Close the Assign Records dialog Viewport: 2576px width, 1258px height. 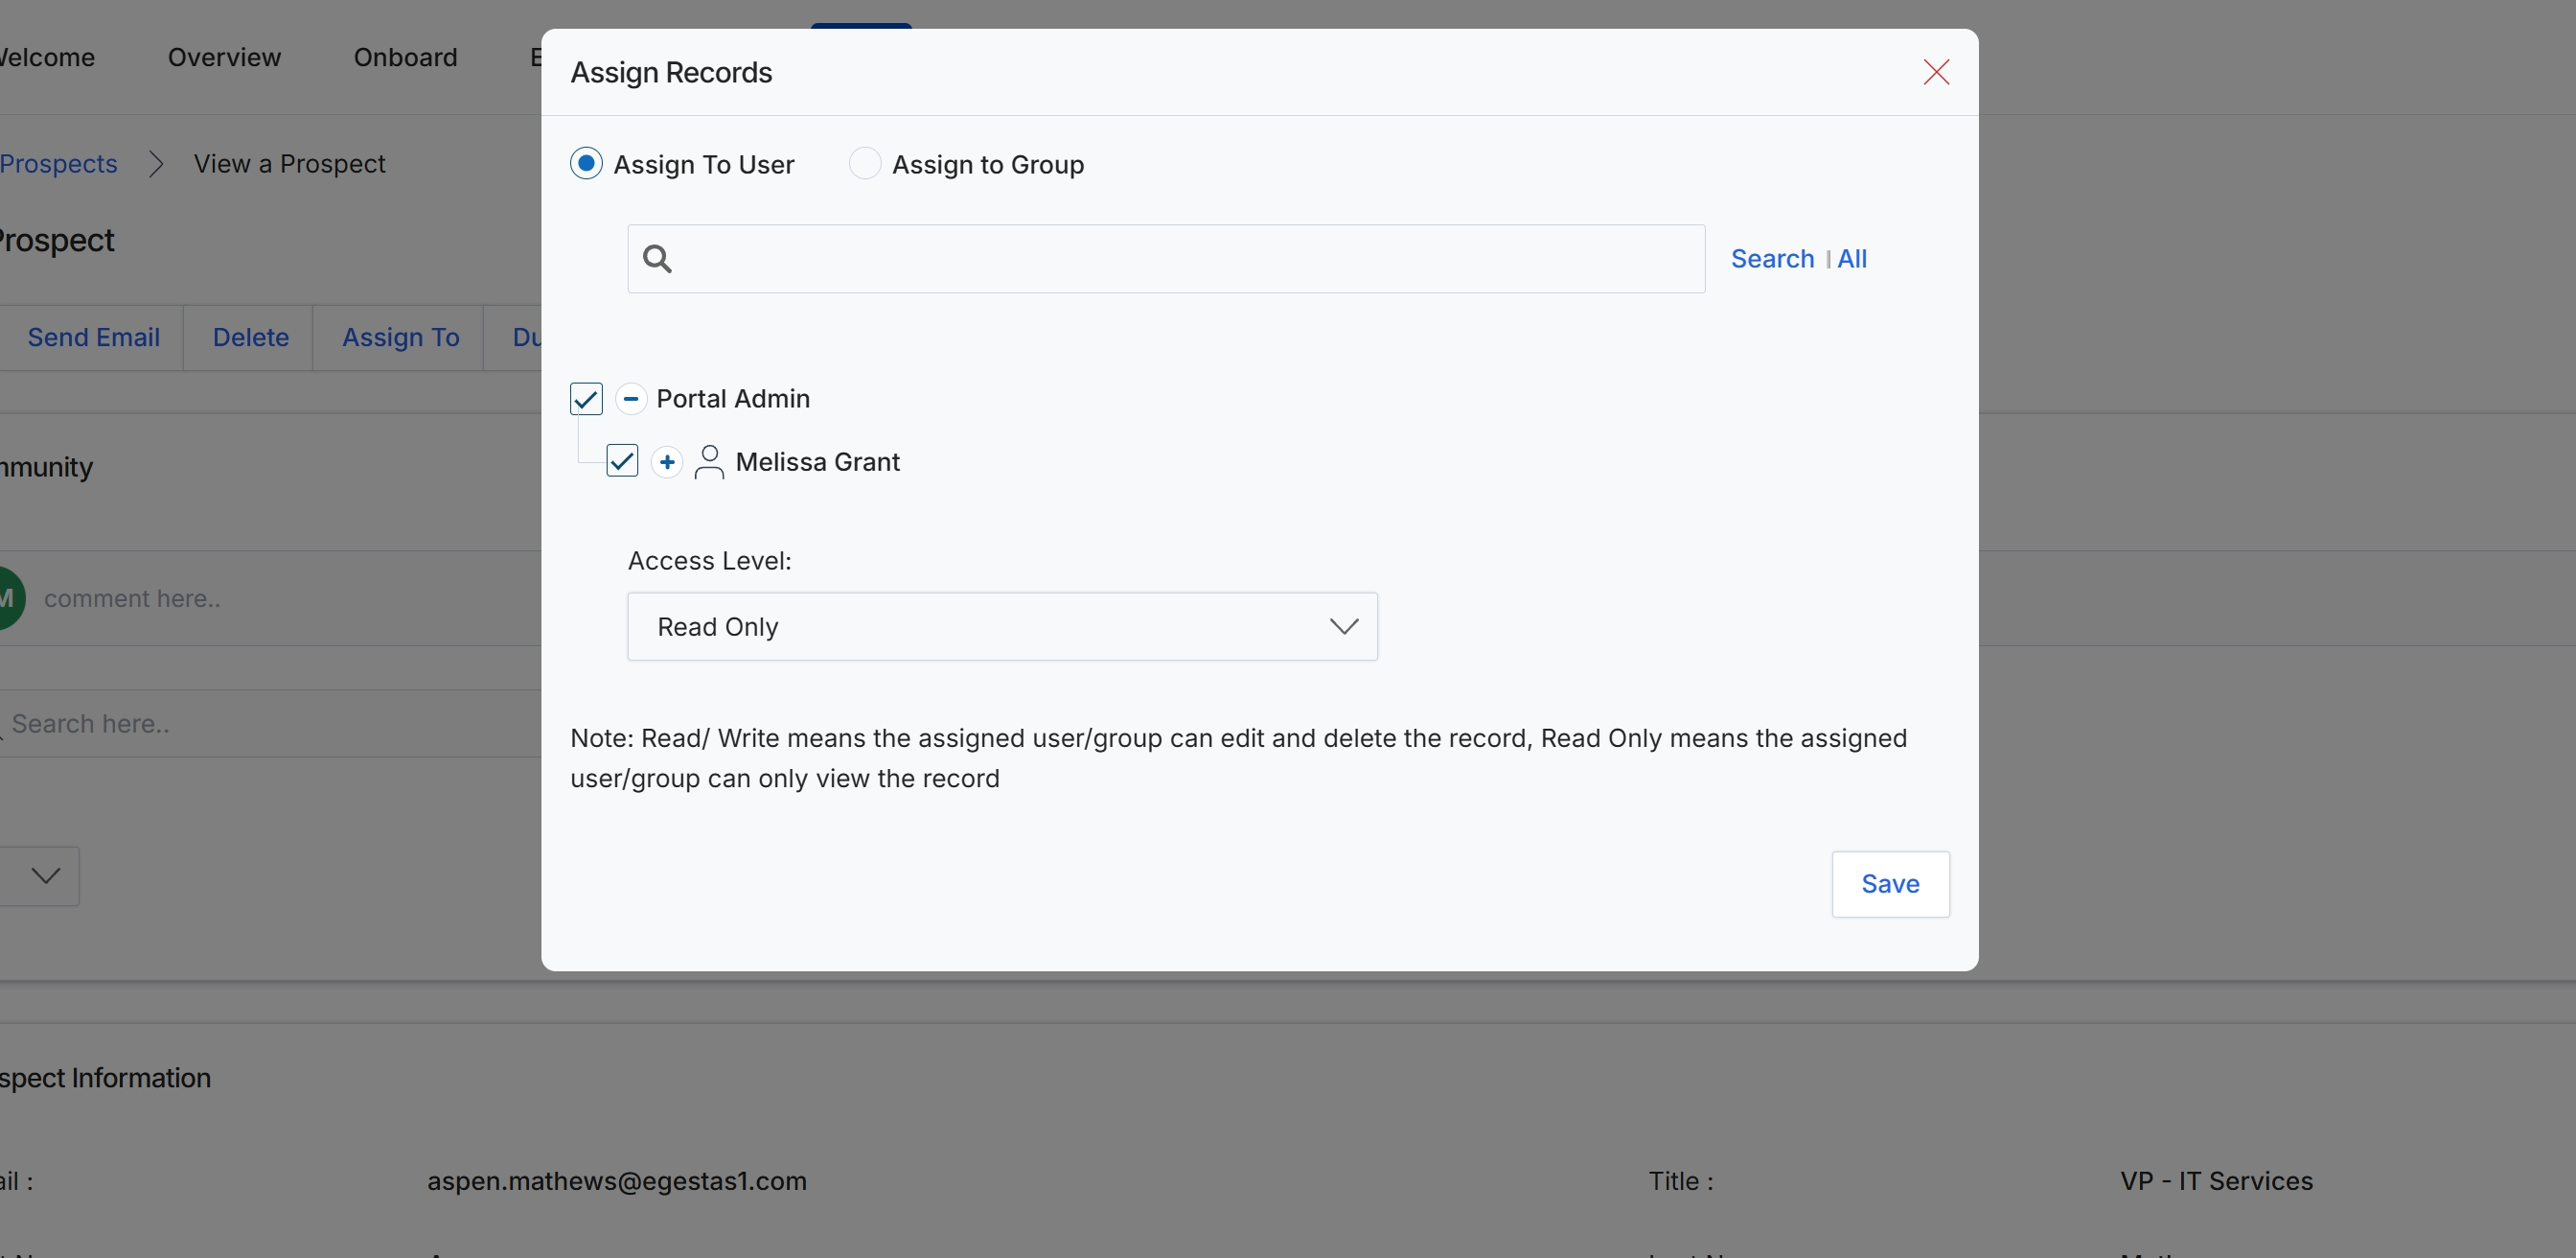[1936, 72]
